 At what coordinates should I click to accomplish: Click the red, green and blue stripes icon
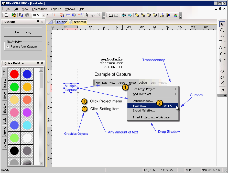tap(175, 15)
